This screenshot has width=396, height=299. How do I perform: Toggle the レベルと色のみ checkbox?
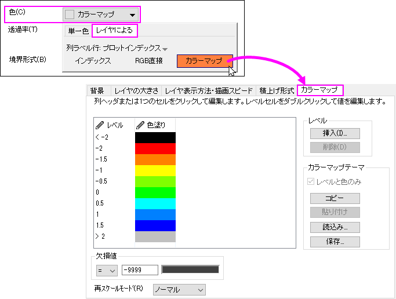tap(311, 182)
